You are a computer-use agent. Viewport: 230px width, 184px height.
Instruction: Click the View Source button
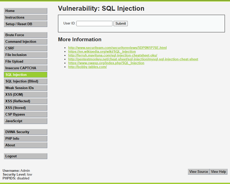[x=199, y=172]
